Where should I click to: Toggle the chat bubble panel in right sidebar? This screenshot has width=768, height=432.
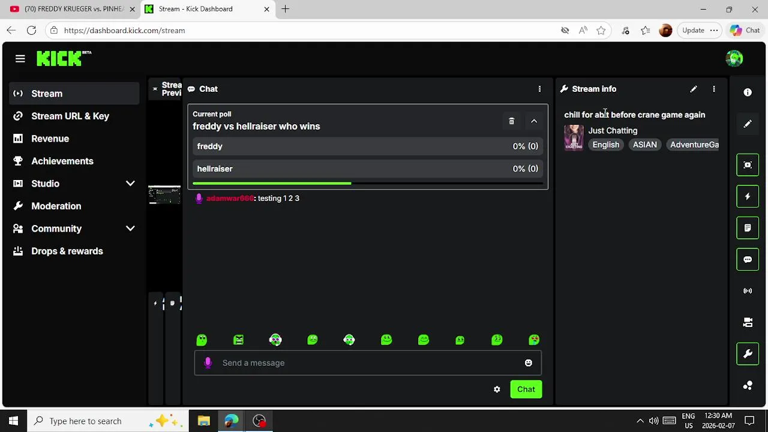[x=748, y=260]
